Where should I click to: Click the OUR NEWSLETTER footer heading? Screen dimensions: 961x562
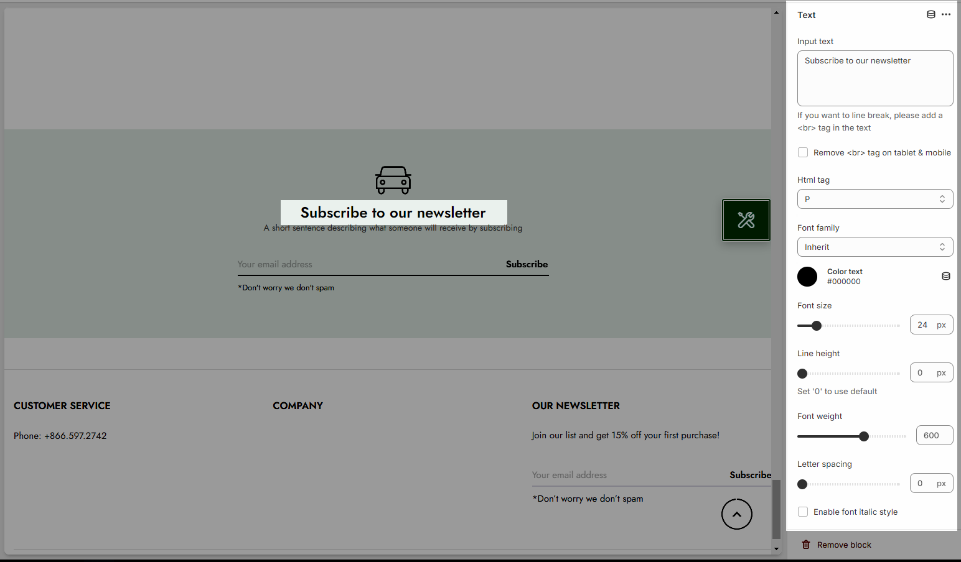pos(576,406)
